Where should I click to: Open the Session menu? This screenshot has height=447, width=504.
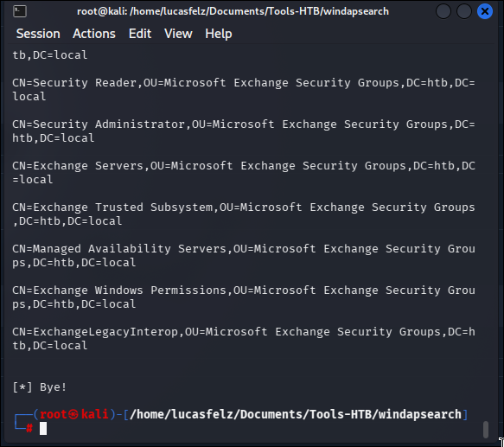(38, 34)
